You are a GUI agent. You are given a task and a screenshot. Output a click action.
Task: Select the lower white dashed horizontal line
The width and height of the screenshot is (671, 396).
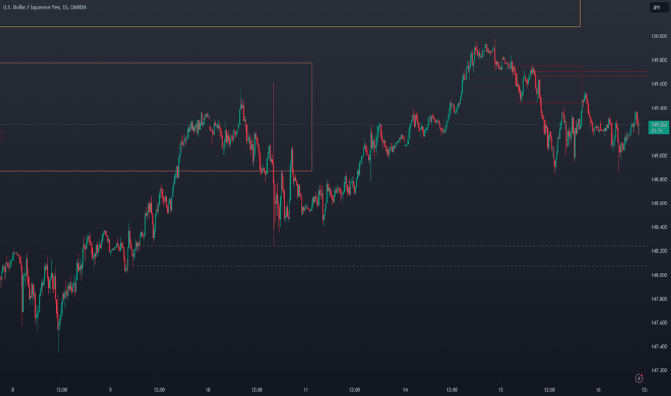[389, 266]
